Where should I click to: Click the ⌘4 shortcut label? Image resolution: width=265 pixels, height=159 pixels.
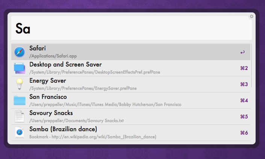point(244,101)
